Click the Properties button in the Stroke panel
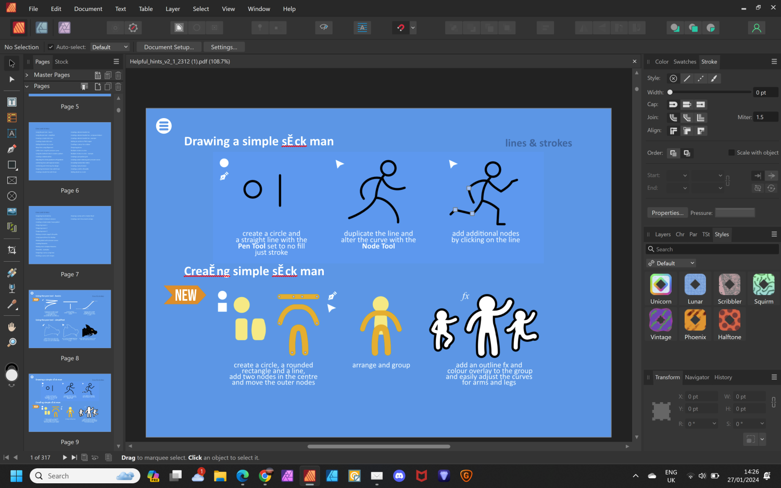 pyautogui.click(x=667, y=212)
